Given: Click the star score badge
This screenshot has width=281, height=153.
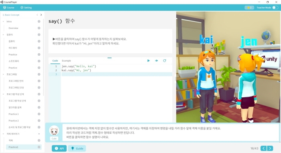Looking at the screenshot, I should click(249, 8).
